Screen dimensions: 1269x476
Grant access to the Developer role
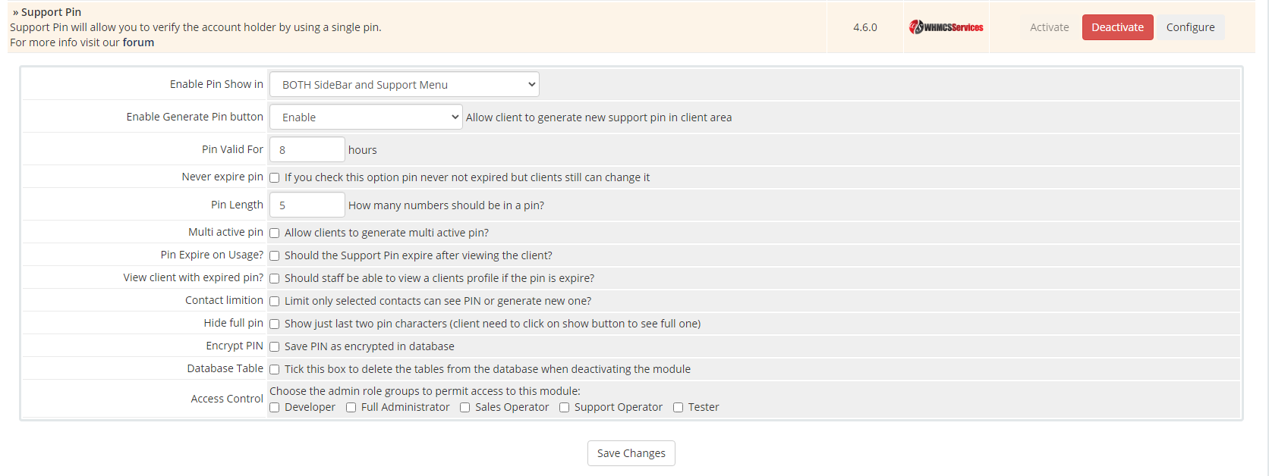[x=275, y=408]
